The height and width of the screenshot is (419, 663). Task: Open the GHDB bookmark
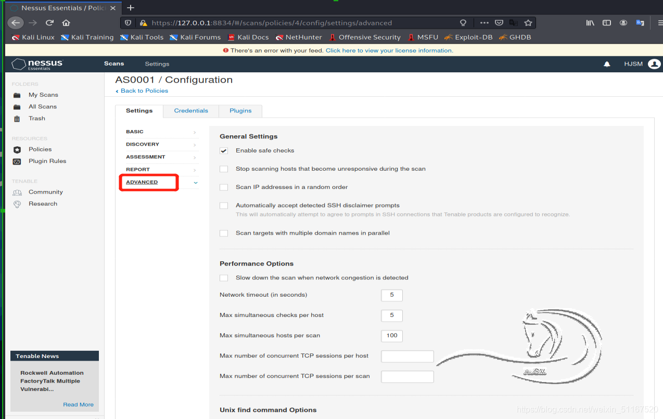515,37
